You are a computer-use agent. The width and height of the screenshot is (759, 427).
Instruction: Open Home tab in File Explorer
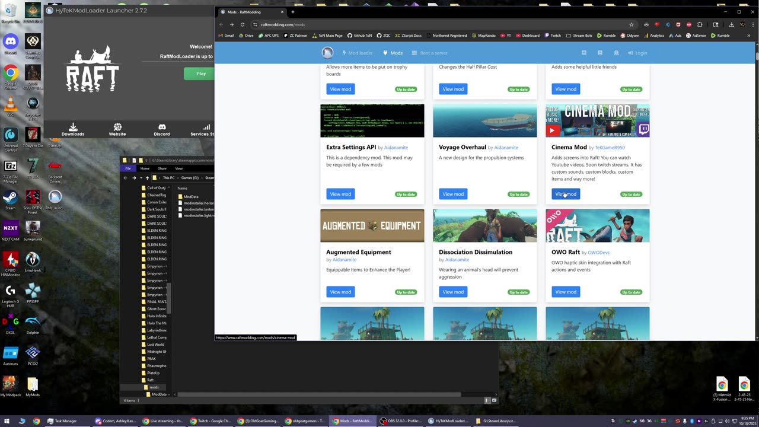pos(145,168)
